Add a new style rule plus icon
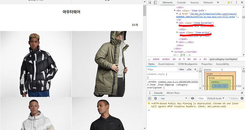The image size is (245, 130). point(195,70)
